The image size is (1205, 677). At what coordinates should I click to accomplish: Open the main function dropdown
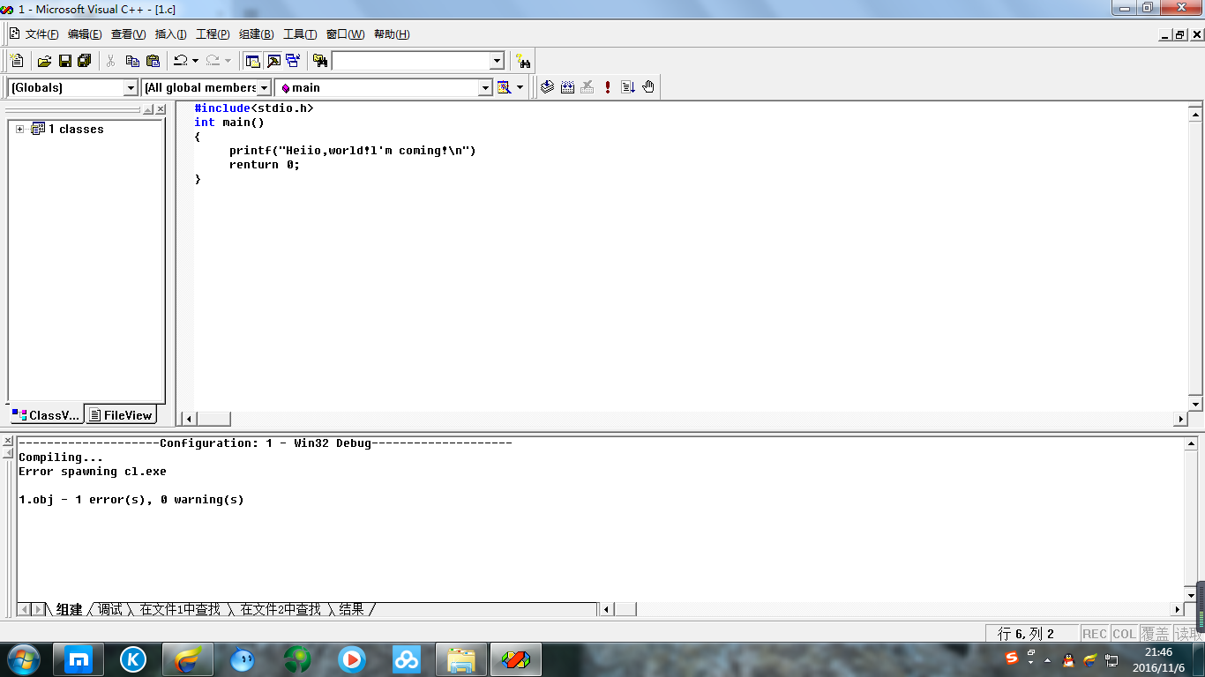[x=485, y=87]
